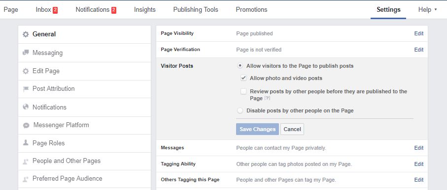Screen dimensions: 447x190
Task: Click the General gear icon in sidebar
Action: point(26,34)
